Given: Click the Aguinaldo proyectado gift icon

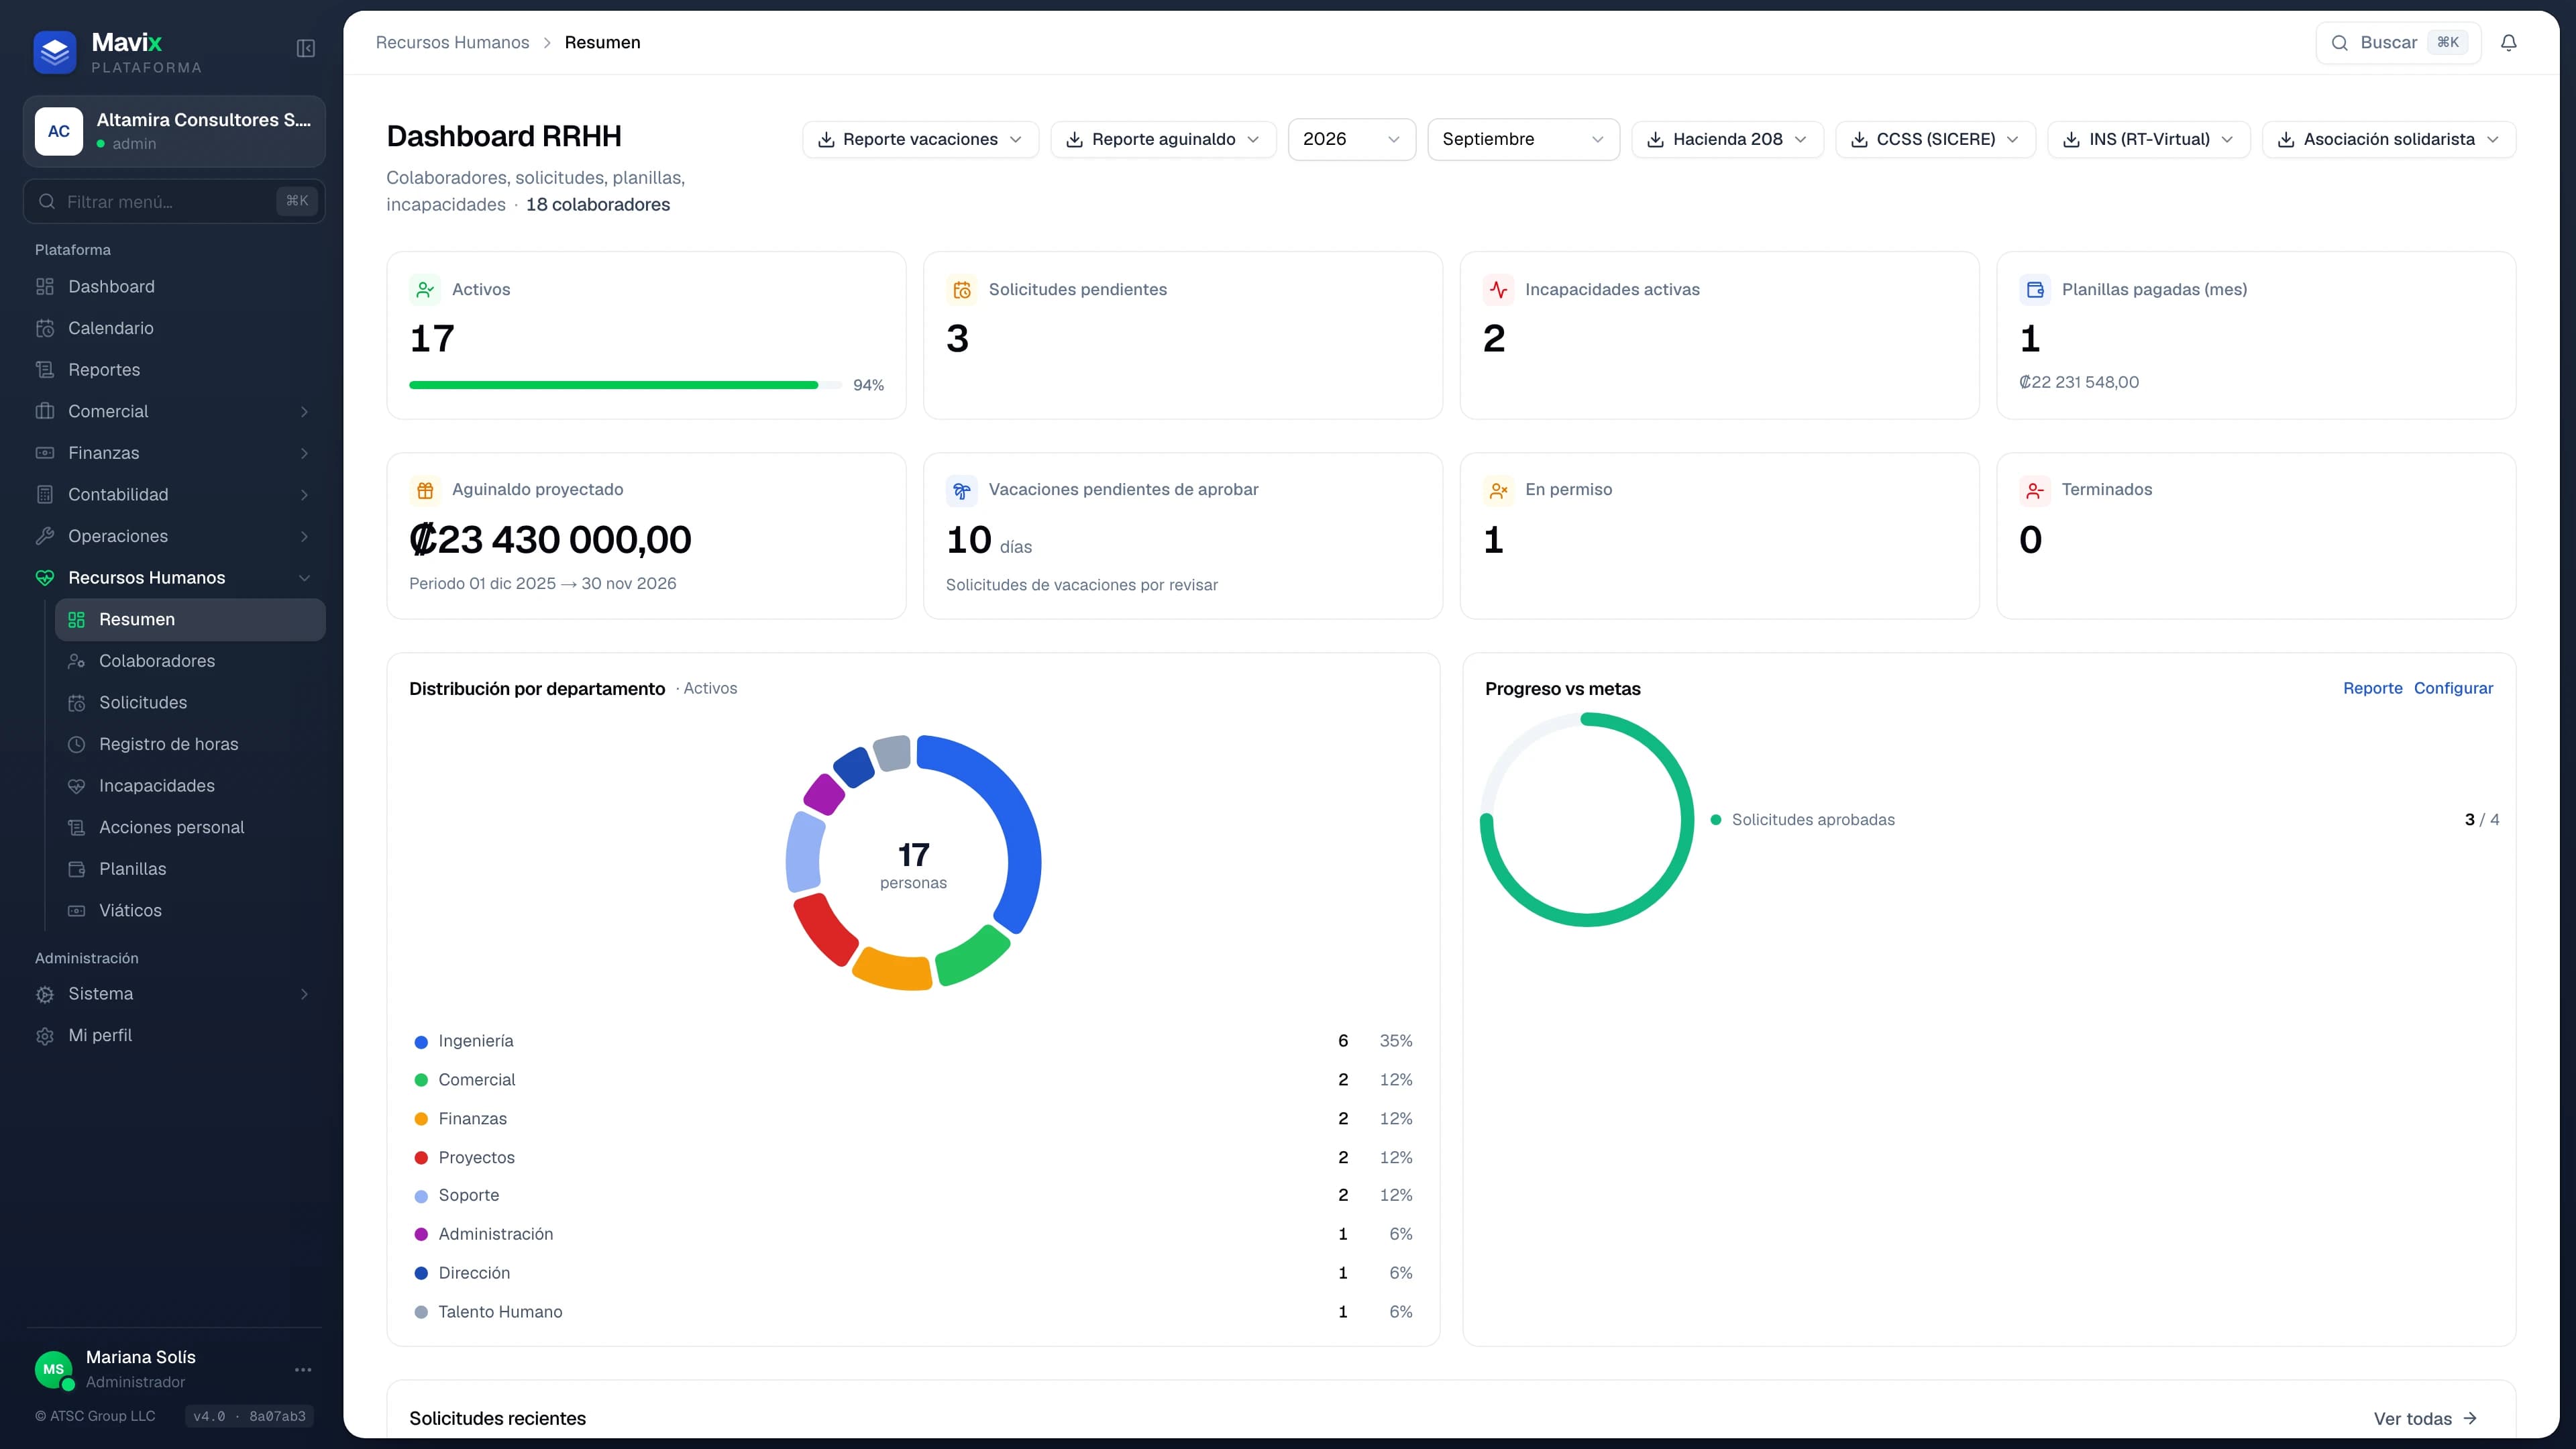Looking at the screenshot, I should click(x=425, y=490).
